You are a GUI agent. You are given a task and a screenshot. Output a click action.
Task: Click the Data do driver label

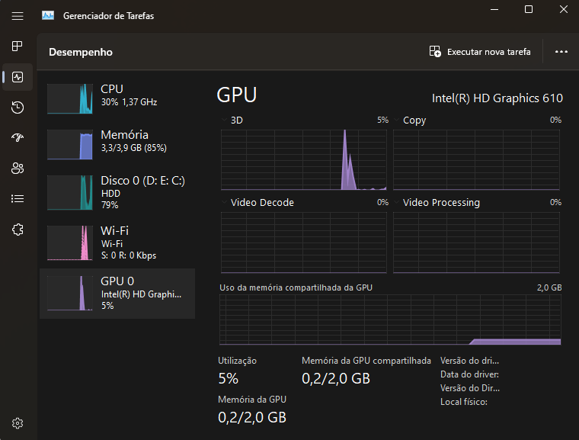(x=469, y=374)
